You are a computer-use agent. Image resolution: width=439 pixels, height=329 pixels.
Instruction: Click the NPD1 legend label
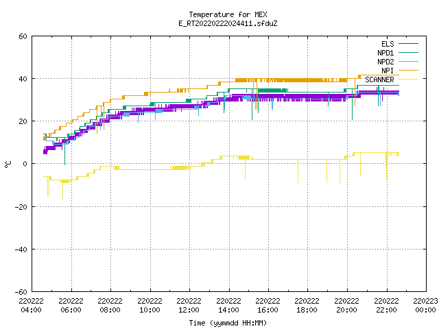click(385, 53)
